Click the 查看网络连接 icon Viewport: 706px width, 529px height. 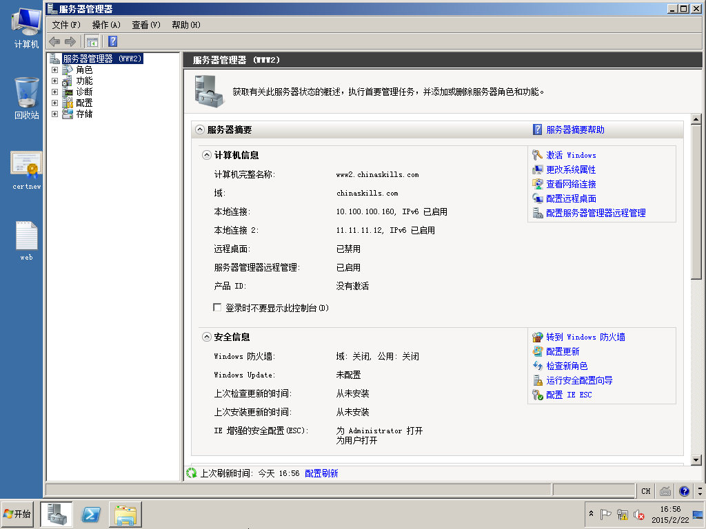[x=537, y=184]
